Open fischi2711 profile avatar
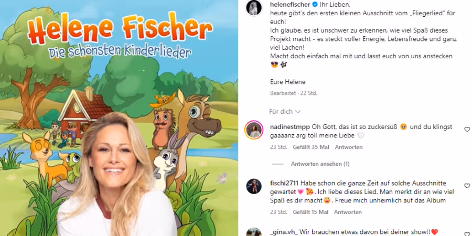 coord(254,186)
